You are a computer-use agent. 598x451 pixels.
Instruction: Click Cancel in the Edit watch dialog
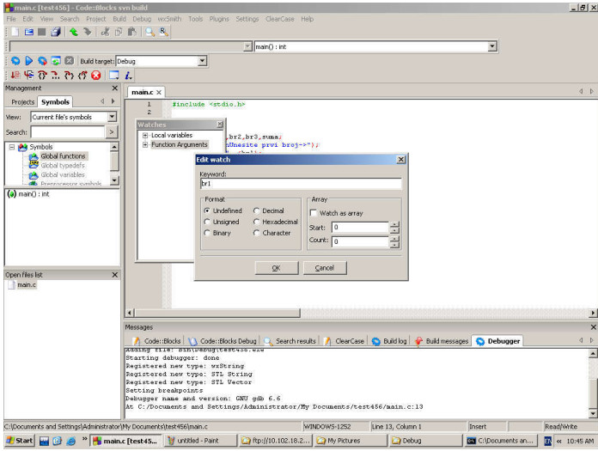325,268
